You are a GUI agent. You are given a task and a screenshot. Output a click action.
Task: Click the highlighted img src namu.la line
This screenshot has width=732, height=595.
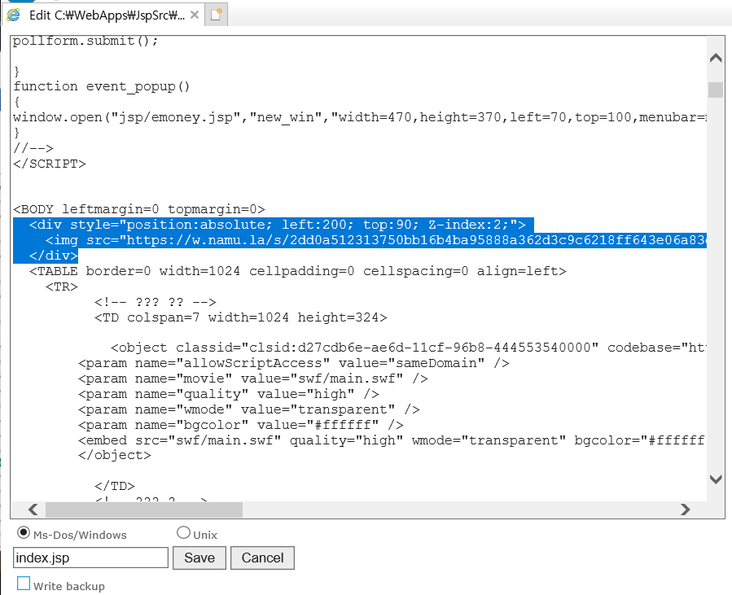376,240
